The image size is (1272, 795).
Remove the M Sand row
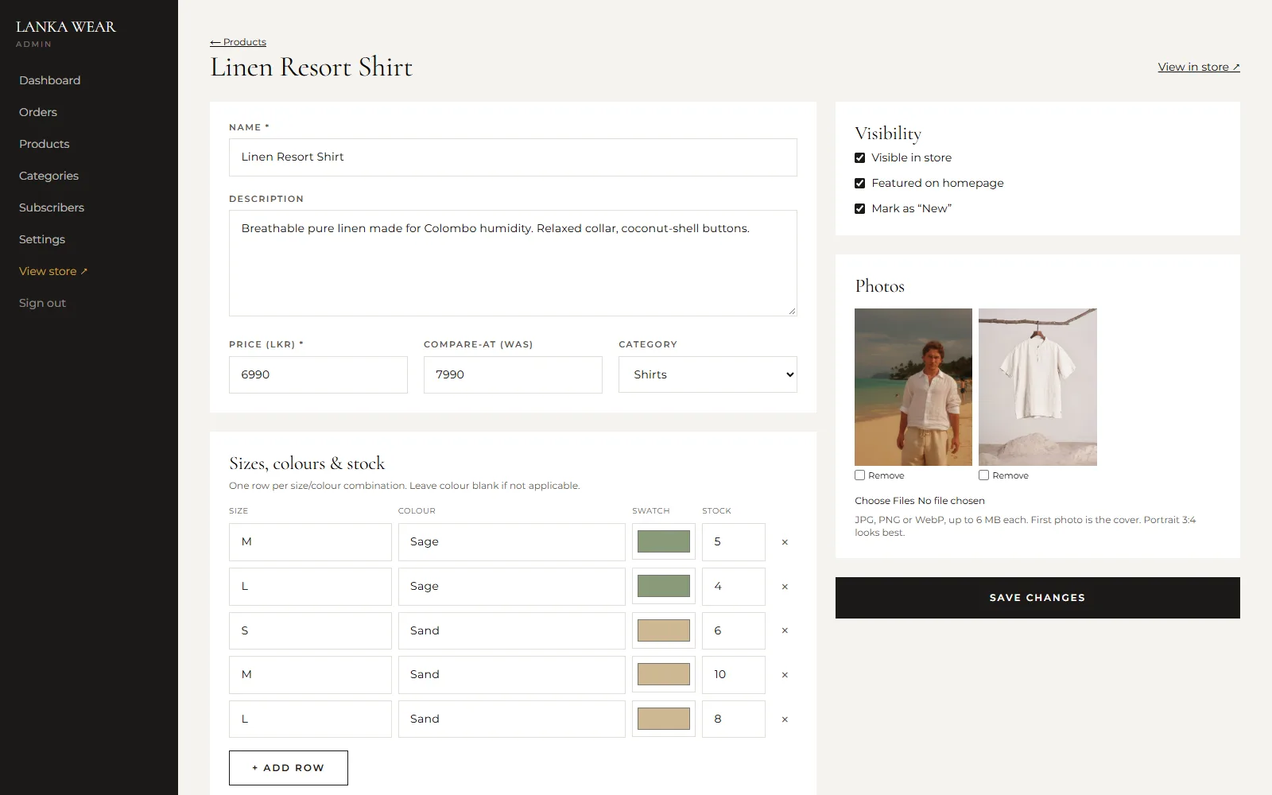coord(785,675)
